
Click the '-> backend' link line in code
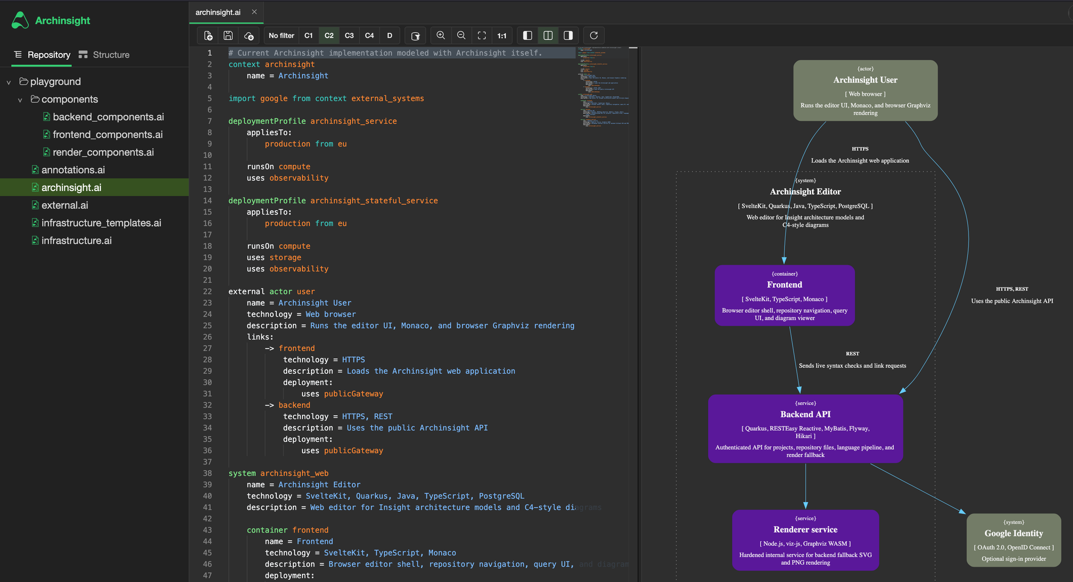click(x=288, y=405)
